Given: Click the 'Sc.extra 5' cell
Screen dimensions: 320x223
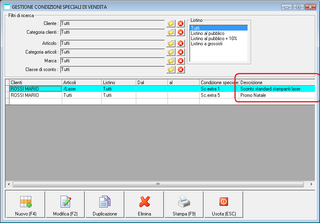Looking at the screenshot, I should [x=219, y=95].
